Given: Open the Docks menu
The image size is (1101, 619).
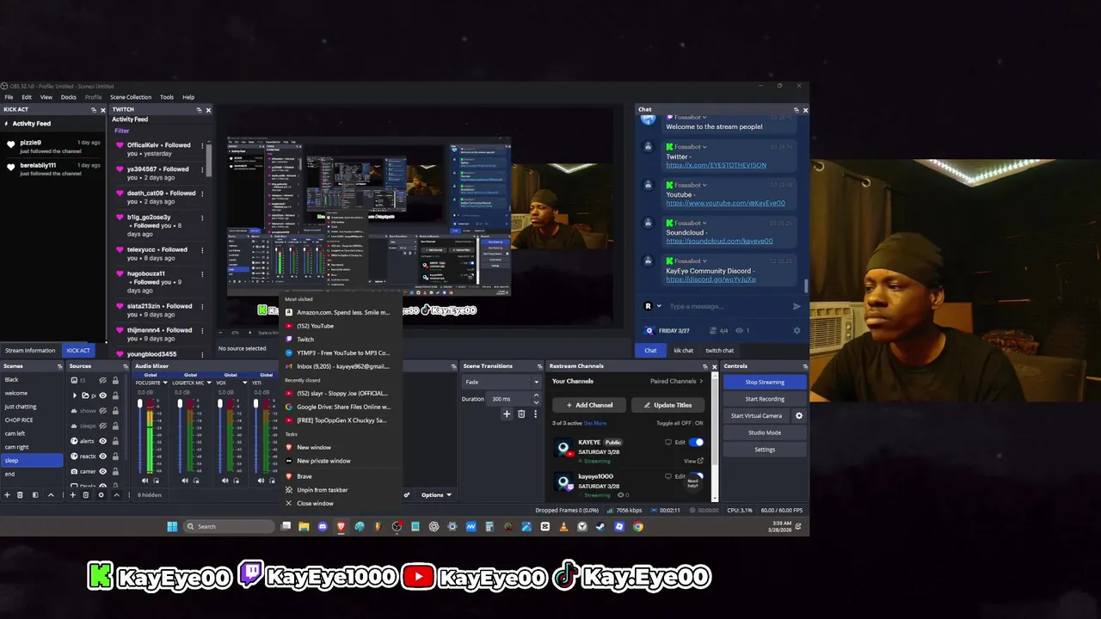Looking at the screenshot, I should coord(69,97).
